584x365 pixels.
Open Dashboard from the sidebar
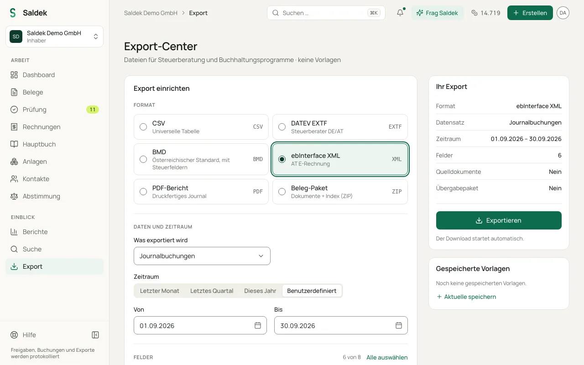[55, 75]
